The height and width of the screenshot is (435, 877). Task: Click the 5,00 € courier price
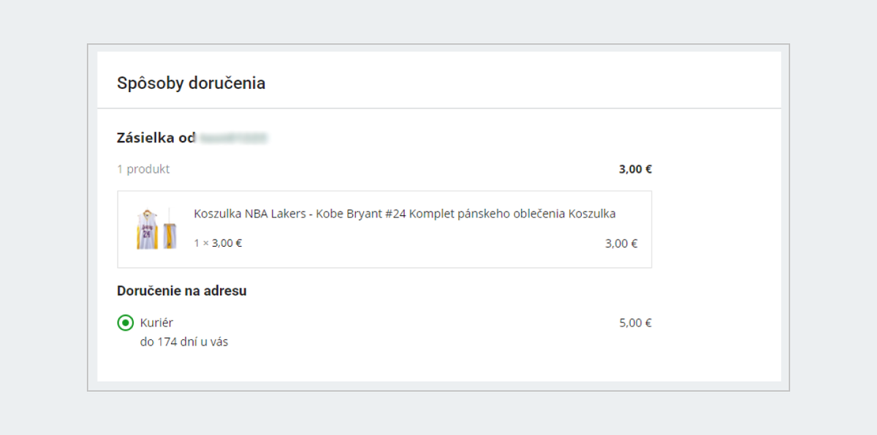(635, 323)
